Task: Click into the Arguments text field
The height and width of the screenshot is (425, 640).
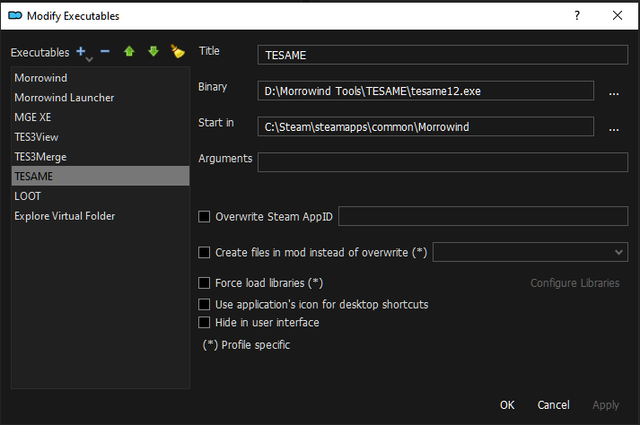Action: pyautogui.click(x=442, y=162)
